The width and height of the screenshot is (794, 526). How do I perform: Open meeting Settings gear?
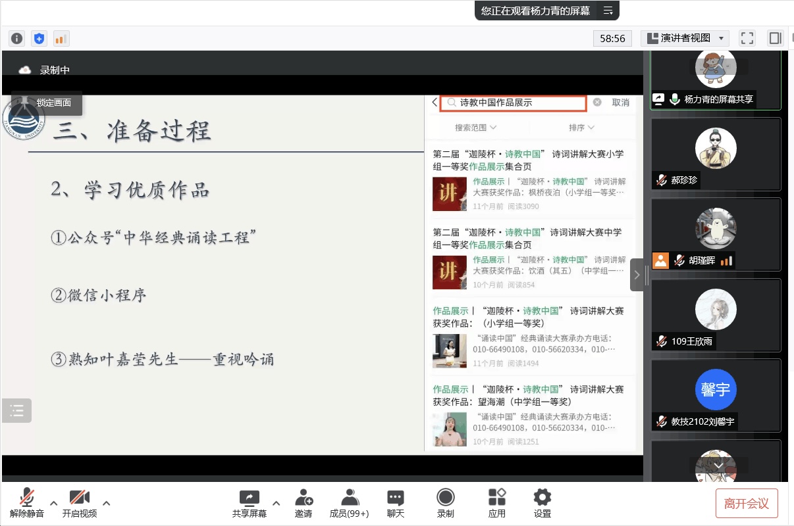click(543, 503)
